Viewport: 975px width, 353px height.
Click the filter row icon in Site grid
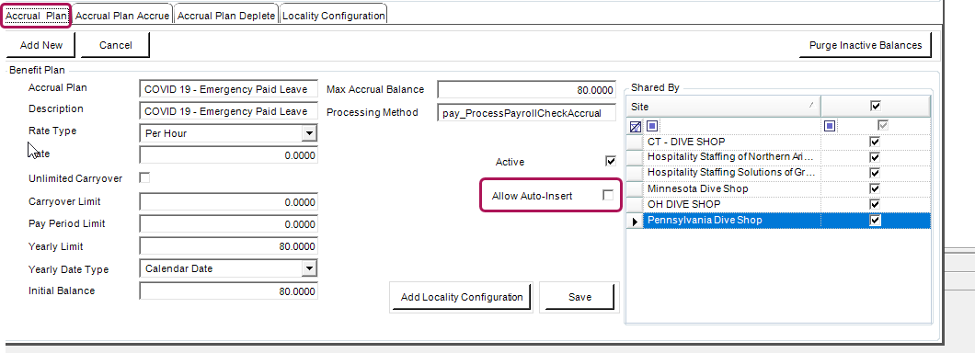coord(635,126)
